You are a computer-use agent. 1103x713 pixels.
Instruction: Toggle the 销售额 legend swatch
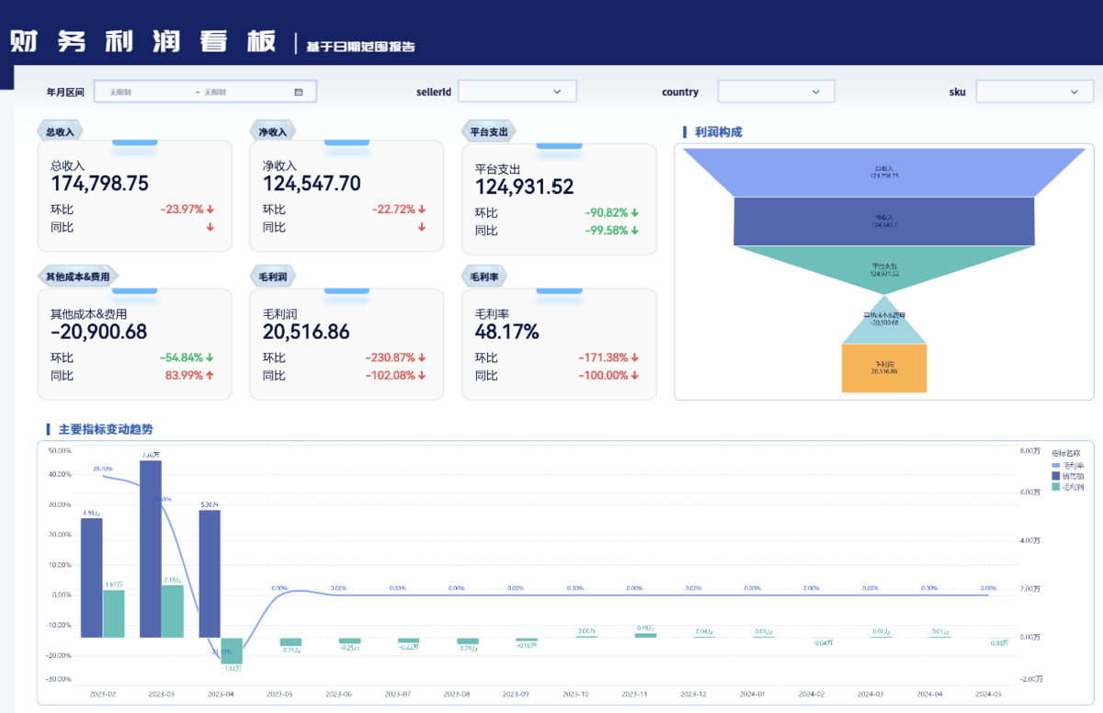point(1056,476)
